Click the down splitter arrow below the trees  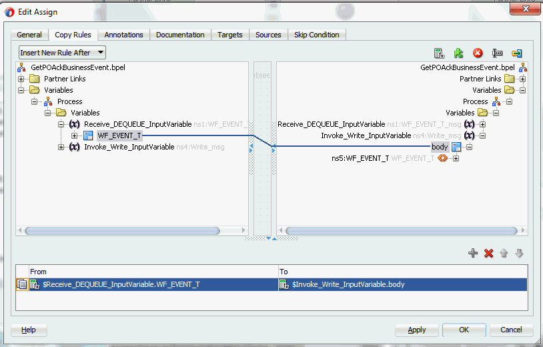[x=268, y=239]
